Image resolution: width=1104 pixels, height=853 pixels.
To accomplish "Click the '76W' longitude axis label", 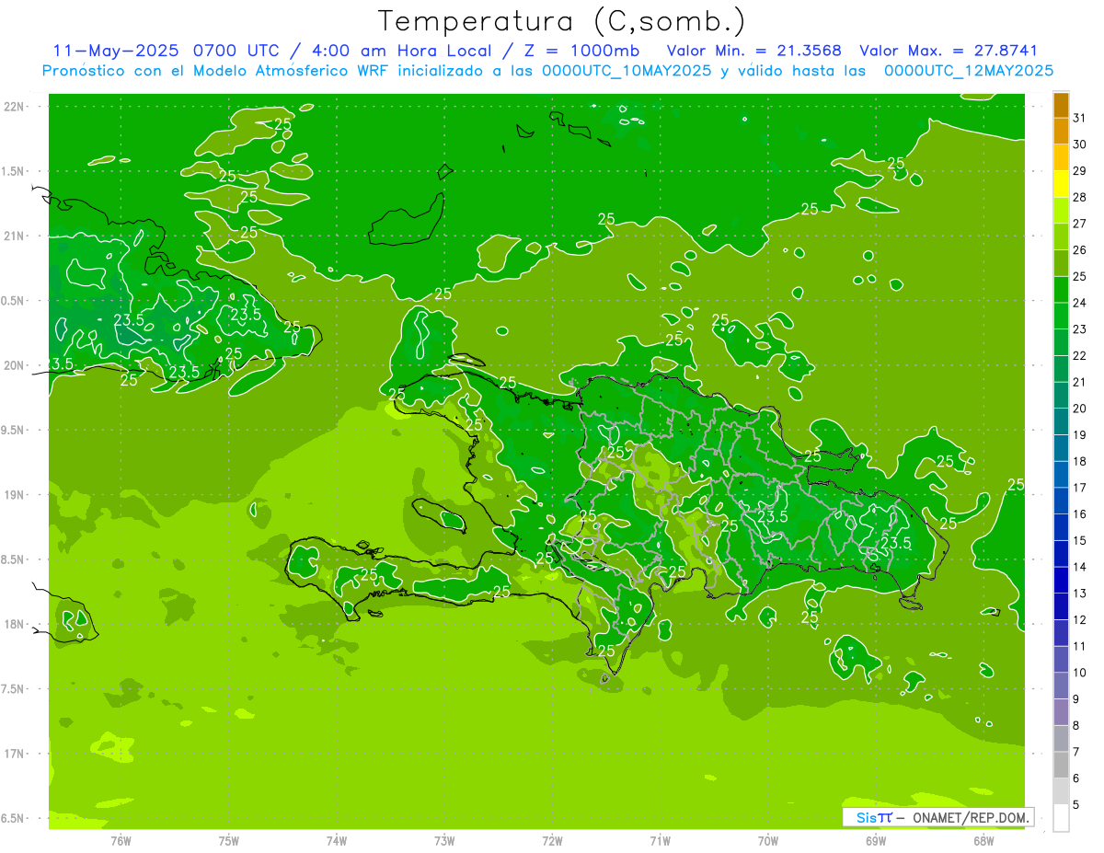I will click(121, 840).
